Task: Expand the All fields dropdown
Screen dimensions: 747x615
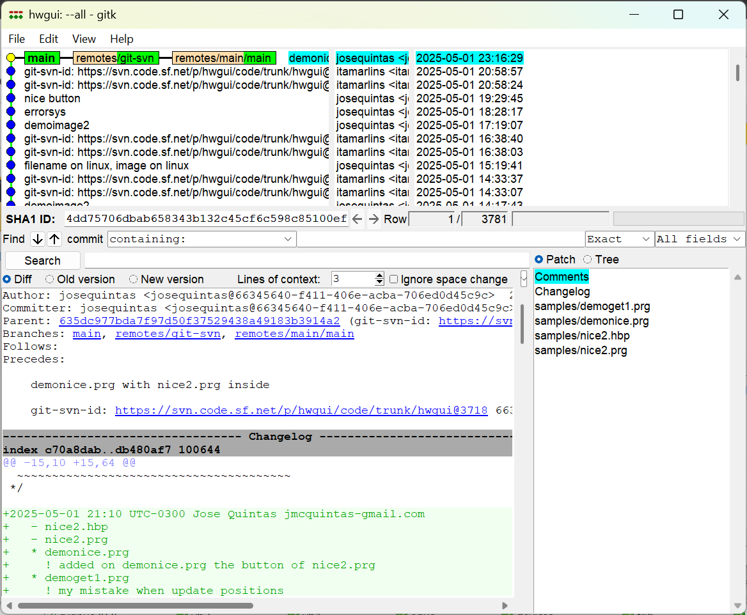Action: [x=737, y=239]
